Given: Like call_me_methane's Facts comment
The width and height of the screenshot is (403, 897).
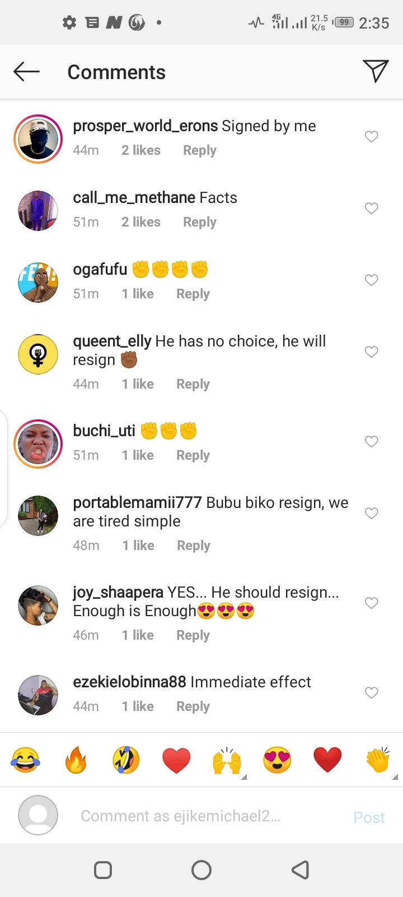Looking at the screenshot, I should point(371,209).
